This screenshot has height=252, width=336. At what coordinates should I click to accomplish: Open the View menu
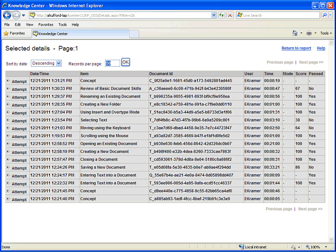[29, 25]
